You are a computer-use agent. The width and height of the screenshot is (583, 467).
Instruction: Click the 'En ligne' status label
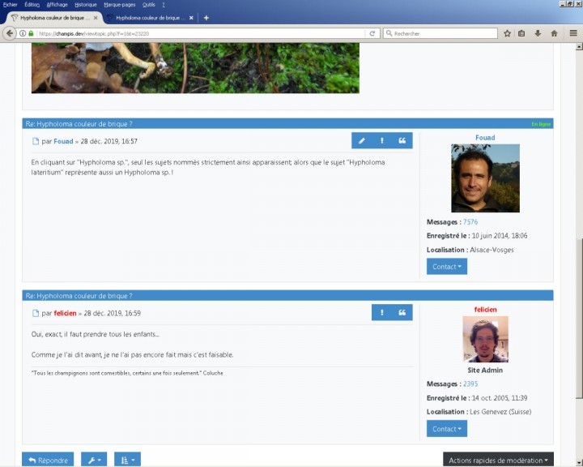click(541, 124)
